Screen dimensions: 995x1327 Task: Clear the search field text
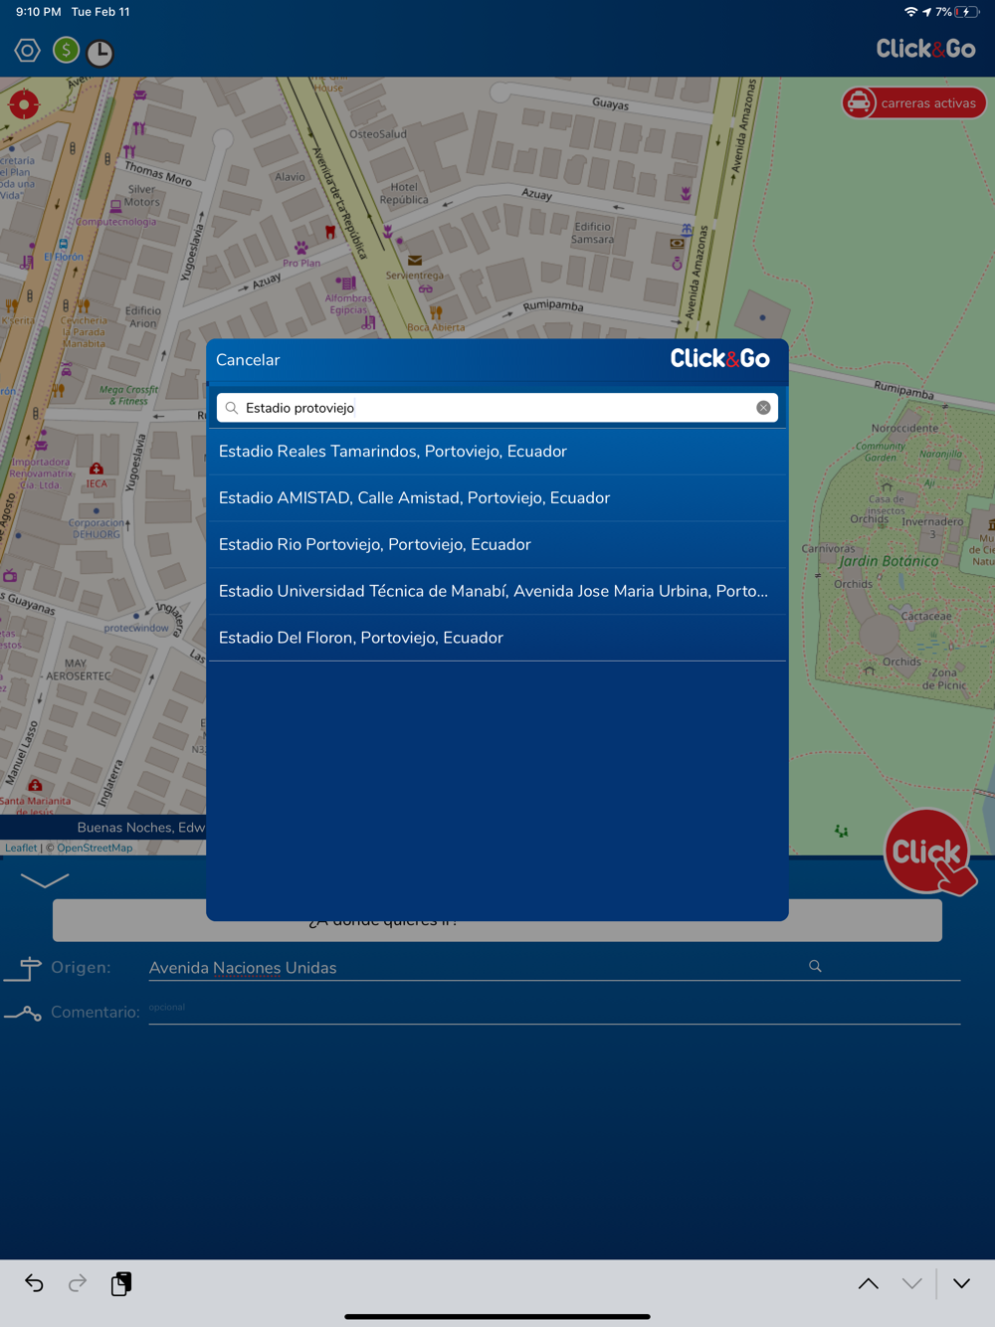pyautogui.click(x=763, y=408)
